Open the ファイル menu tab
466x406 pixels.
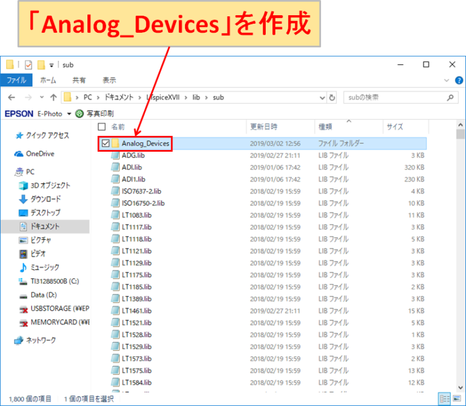16,80
